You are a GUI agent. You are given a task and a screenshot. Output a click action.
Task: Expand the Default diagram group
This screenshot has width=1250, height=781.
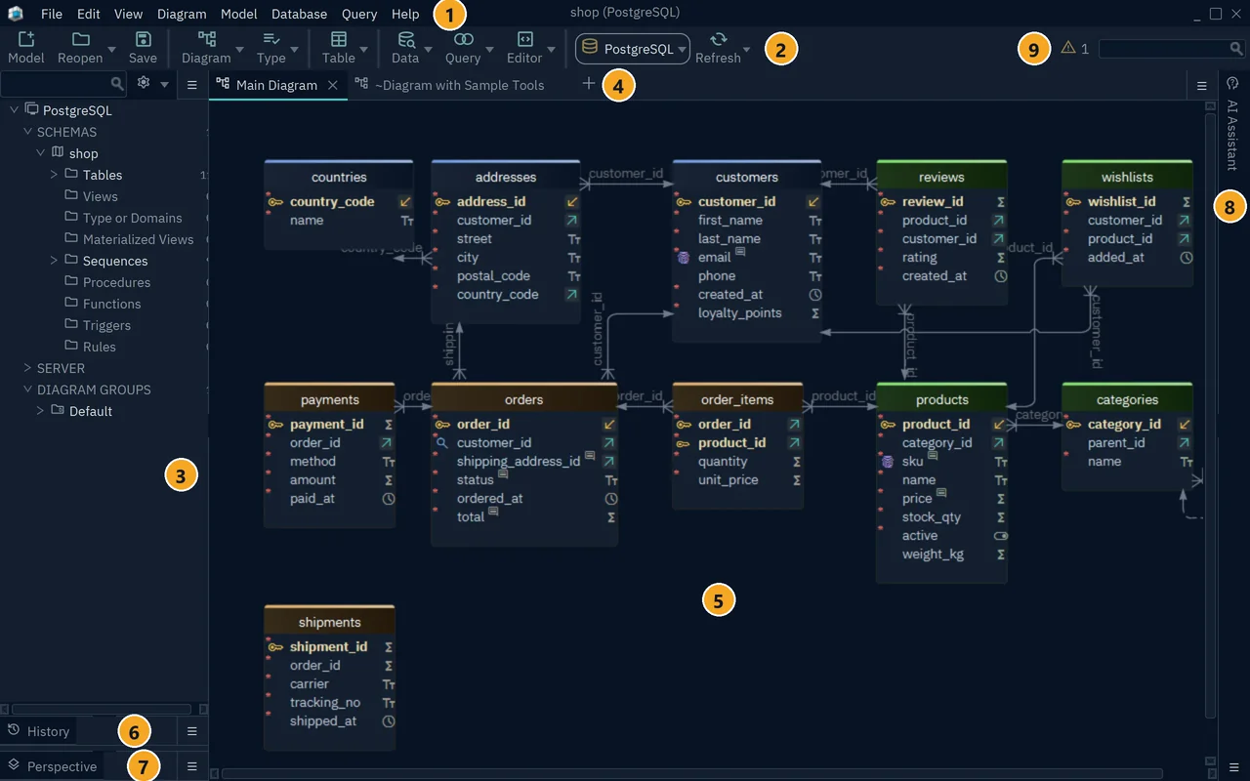coord(40,411)
